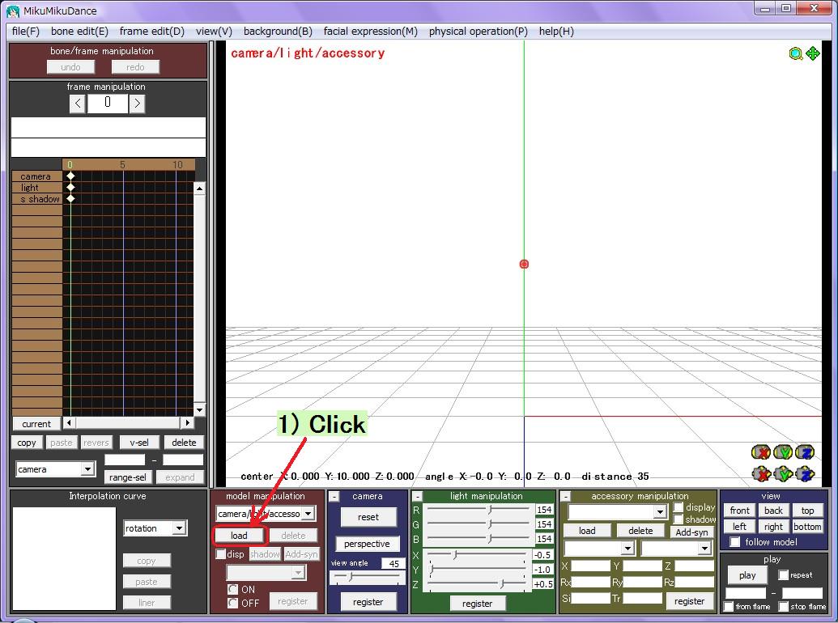The height and width of the screenshot is (623, 838).
Task: Open the help(H) menu
Action: (556, 31)
